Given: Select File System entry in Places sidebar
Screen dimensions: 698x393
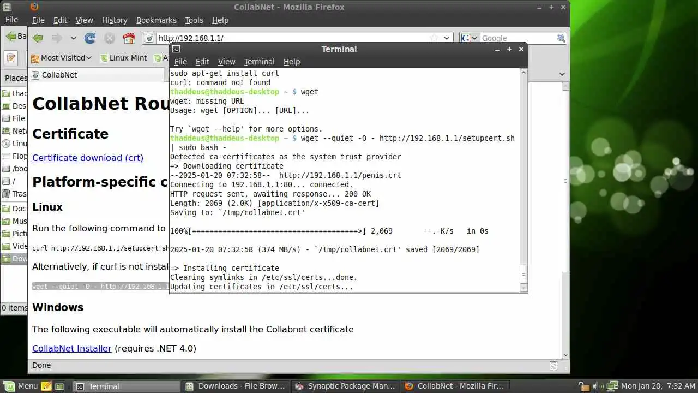Looking at the screenshot, I should click(14, 118).
